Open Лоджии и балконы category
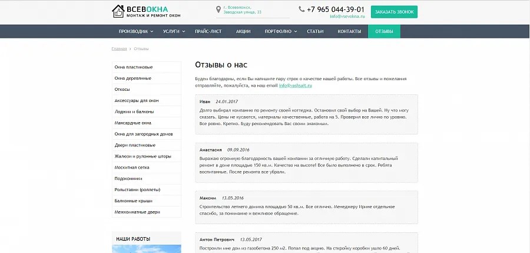 pyautogui.click(x=147, y=111)
